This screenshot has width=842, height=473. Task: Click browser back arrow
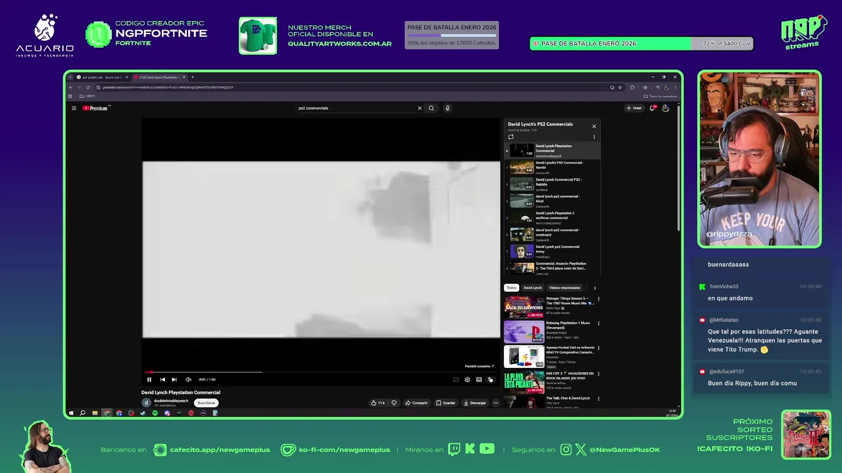point(72,87)
